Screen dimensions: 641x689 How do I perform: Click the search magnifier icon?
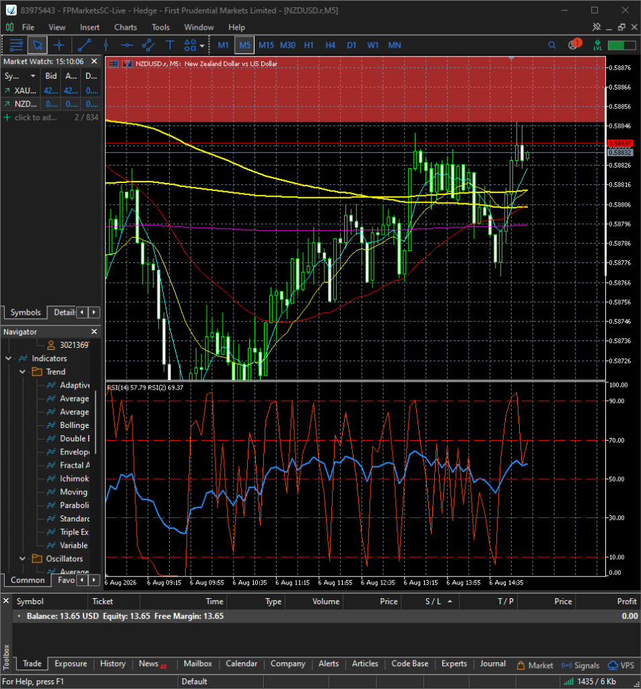(x=552, y=45)
